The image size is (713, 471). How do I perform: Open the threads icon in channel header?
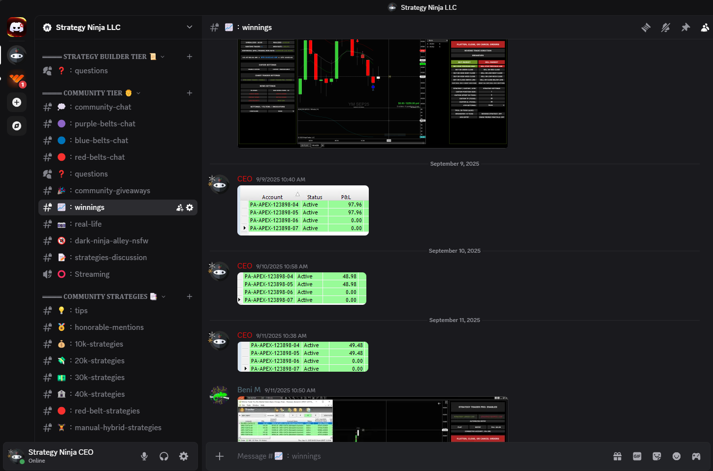pyautogui.click(x=646, y=28)
